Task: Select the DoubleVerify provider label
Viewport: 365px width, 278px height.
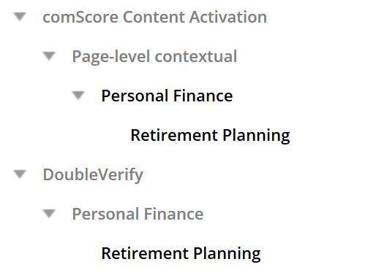Action: (93, 175)
